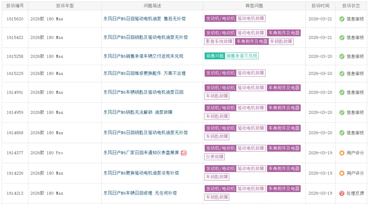Click orange star icon for complaint 1614226
Viewport: 368px width, 205px height.
[342, 173]
